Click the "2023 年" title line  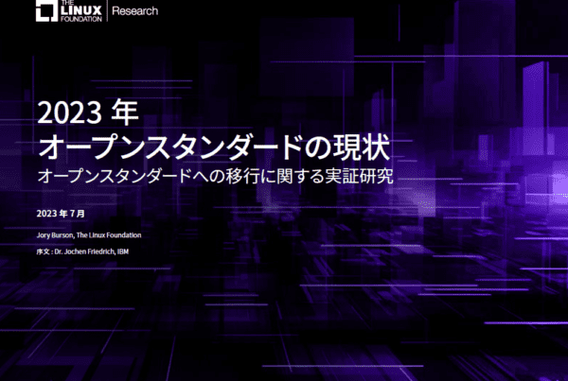pos(88,113)
